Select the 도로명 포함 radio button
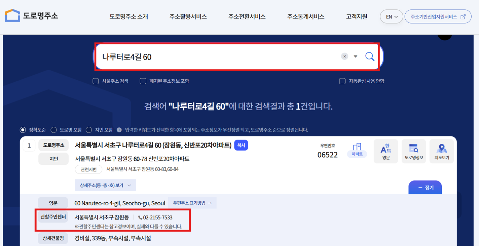 (x=53, y=130)
